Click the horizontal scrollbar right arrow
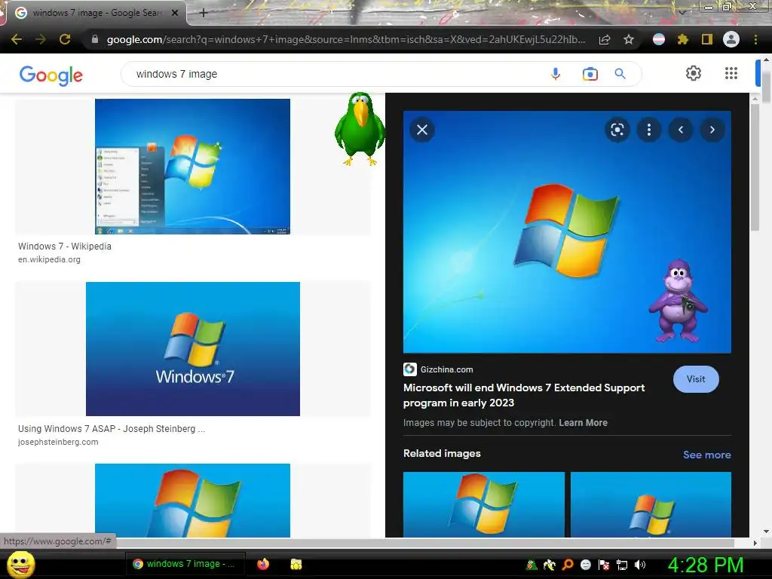This screenshot has width=772, height=579. tap(755, 543)
